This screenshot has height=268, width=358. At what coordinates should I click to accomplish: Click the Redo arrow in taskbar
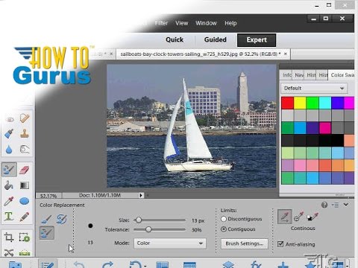(108, 264)
